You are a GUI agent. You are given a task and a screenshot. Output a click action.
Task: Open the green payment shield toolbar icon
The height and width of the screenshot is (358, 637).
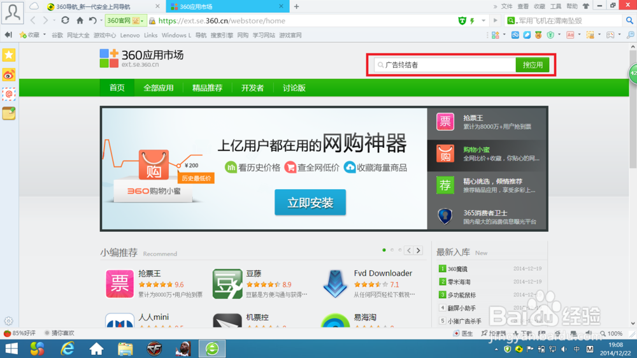[x=550, y=35]
